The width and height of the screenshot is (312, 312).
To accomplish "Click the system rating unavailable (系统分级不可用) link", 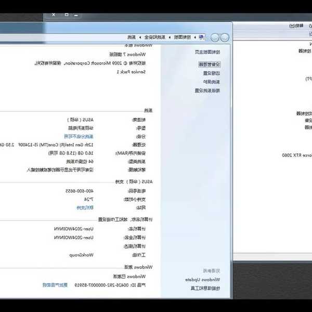I will (82, 136).
